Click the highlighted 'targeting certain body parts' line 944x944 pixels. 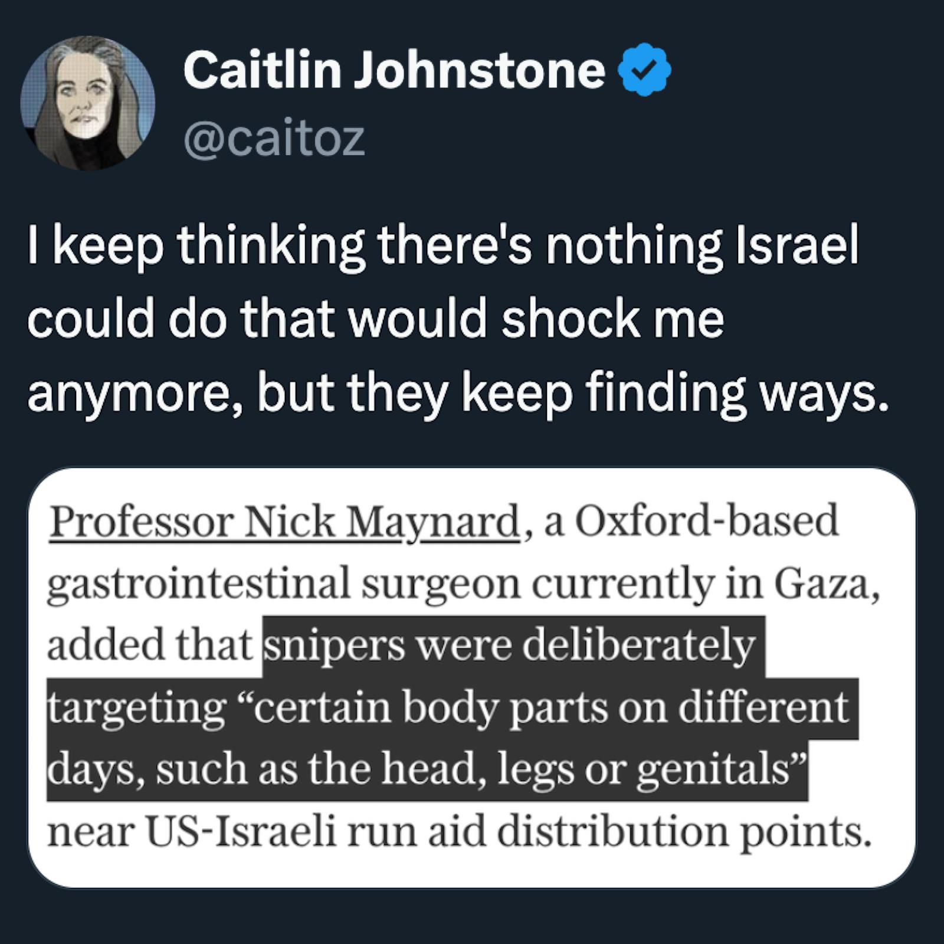(x=453, y=709)
